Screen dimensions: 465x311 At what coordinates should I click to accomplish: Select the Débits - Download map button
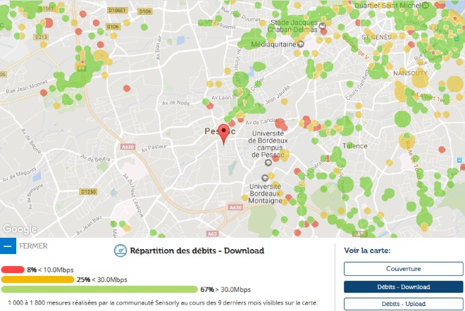pyautogui.click(x=403, y=286)
